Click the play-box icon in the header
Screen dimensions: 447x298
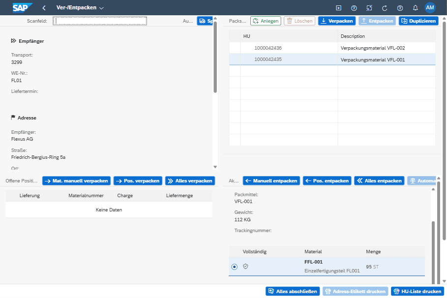click(339, 8)
